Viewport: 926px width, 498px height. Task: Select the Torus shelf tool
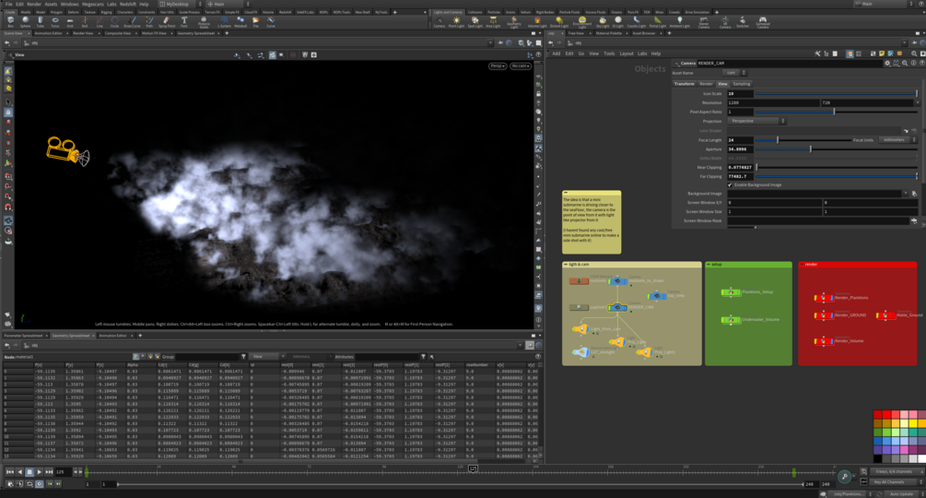point(55,22)
